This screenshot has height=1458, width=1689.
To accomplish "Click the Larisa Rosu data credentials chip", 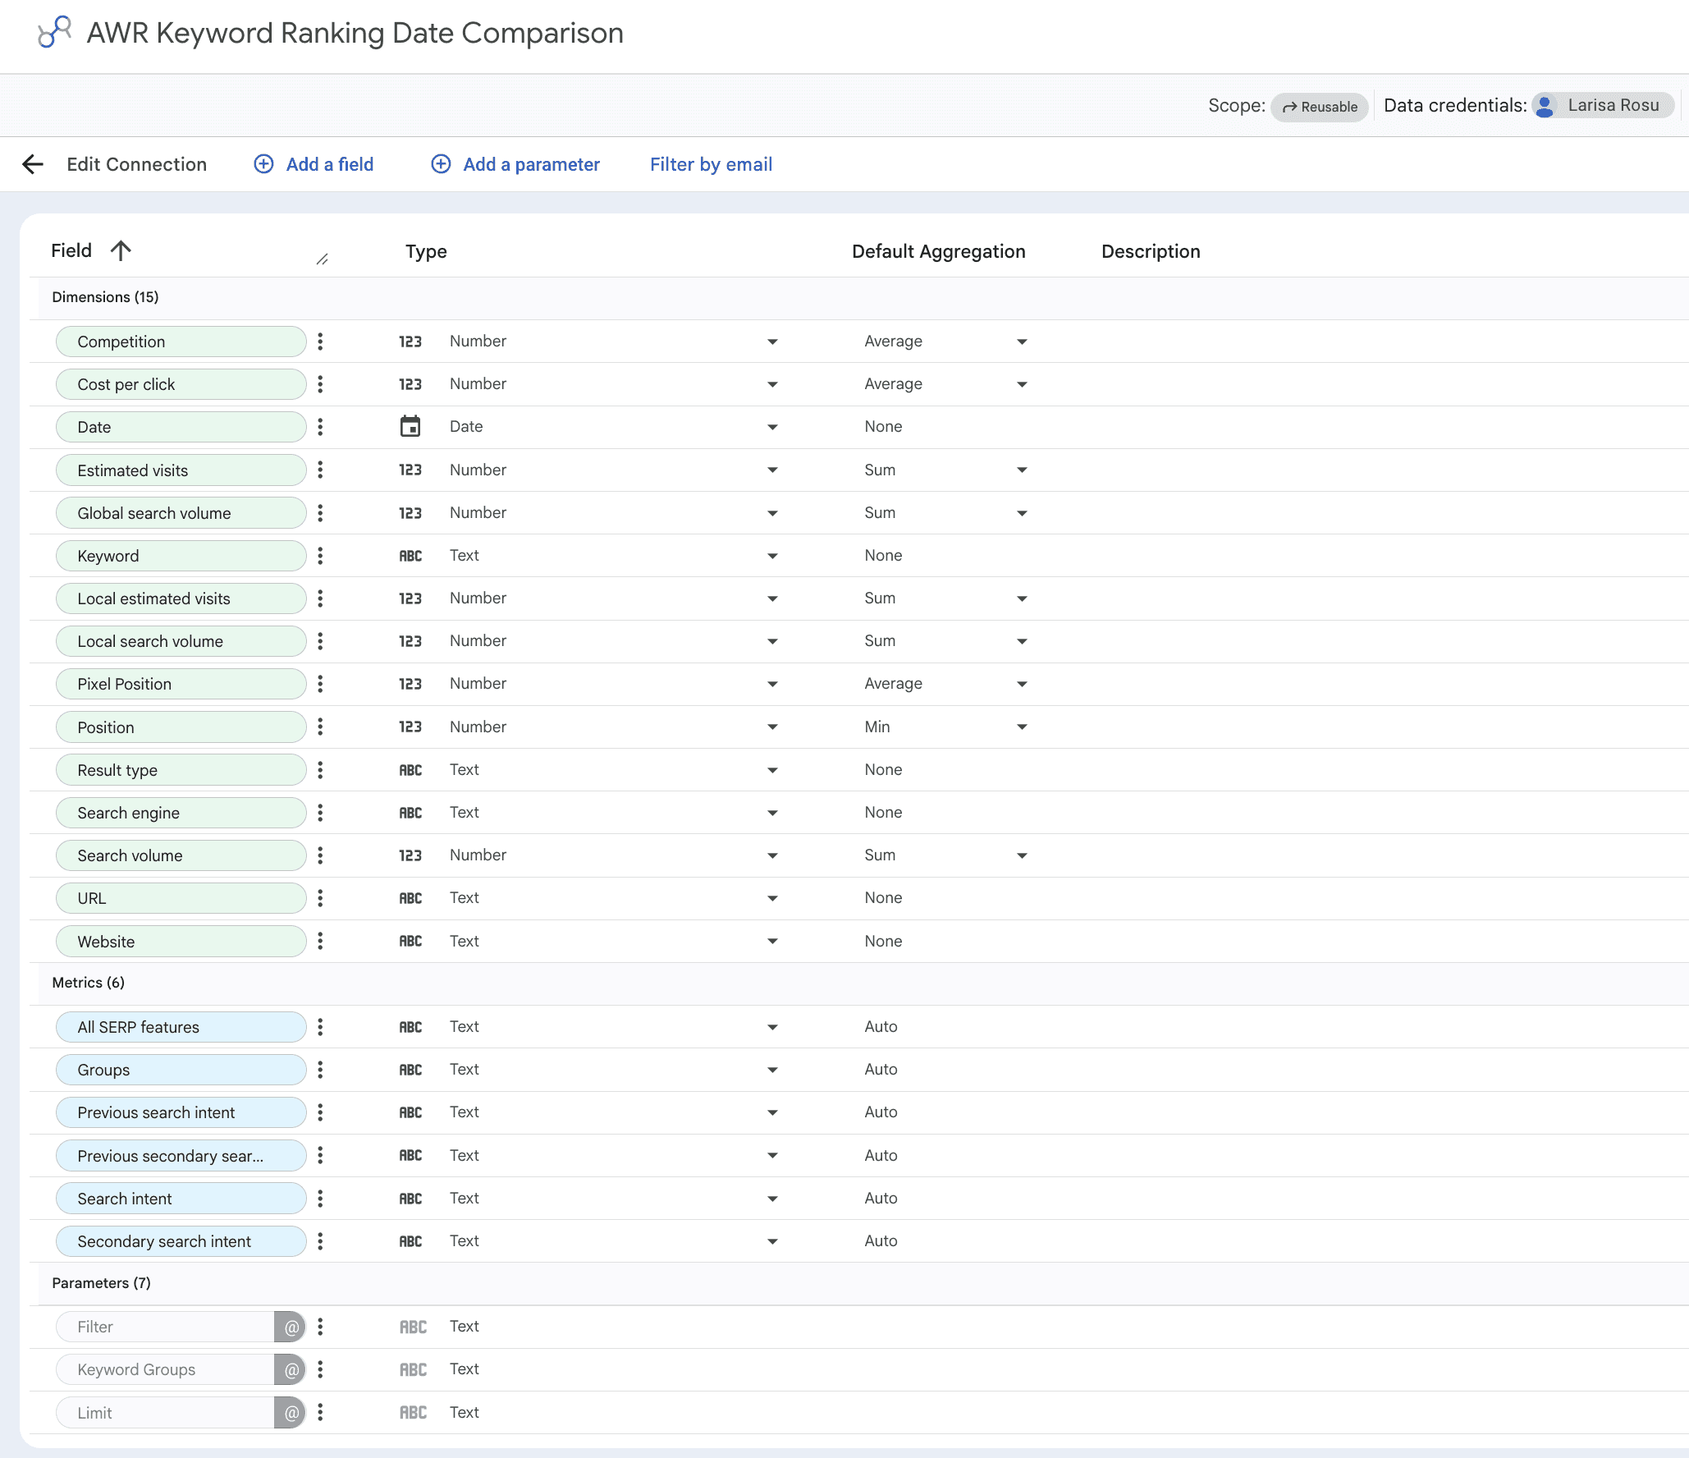I will click(1602, 105).
